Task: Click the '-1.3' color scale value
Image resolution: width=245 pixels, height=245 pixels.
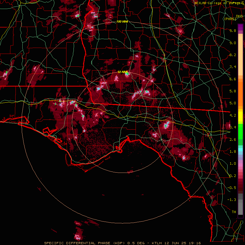Action: (232, 200)
